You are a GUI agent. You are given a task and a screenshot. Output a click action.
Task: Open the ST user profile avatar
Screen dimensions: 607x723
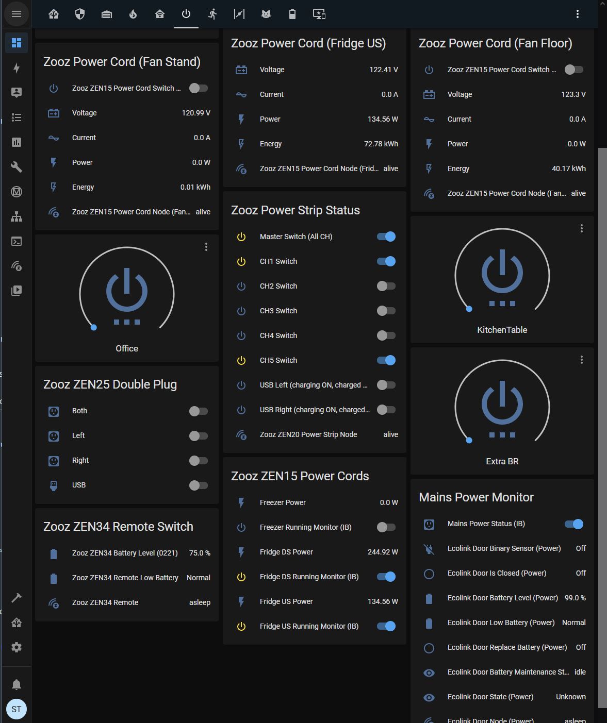17,709
